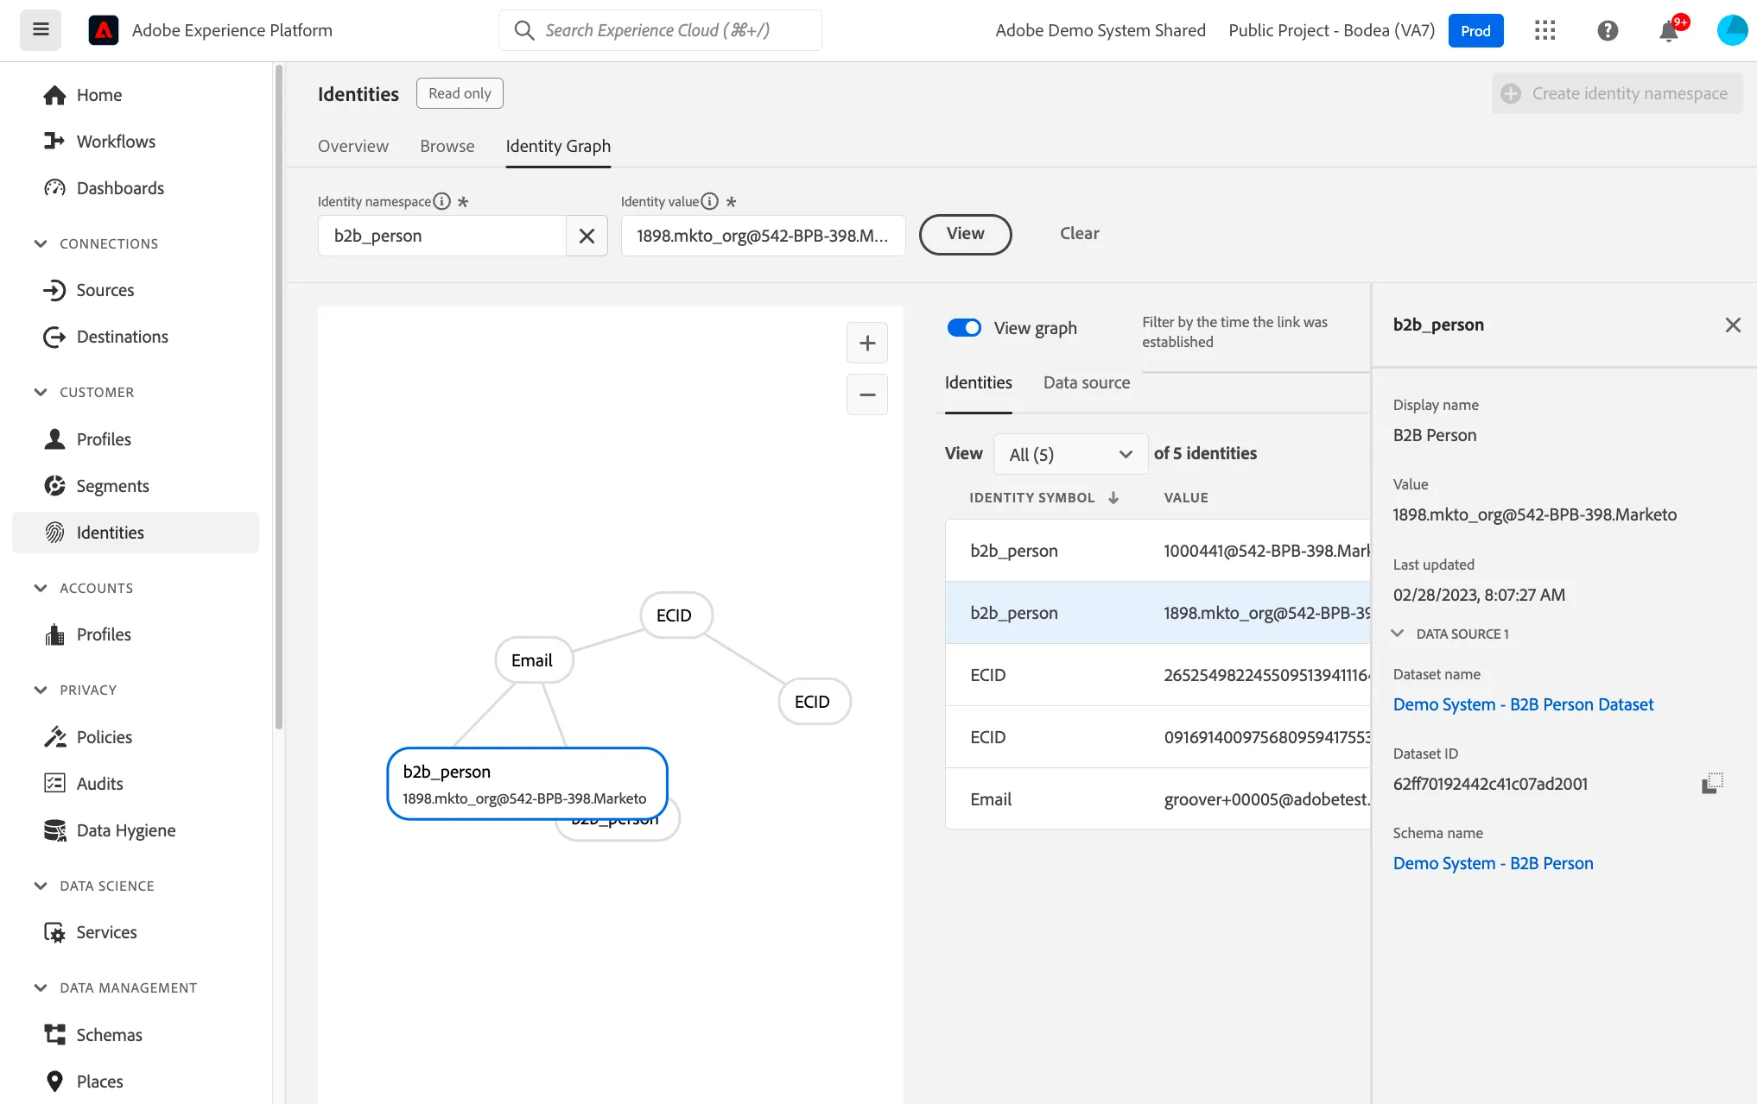This screenshot has height=1104, width=1757.
Task: Click the Clear button
Action: (x=1079, y=234)
